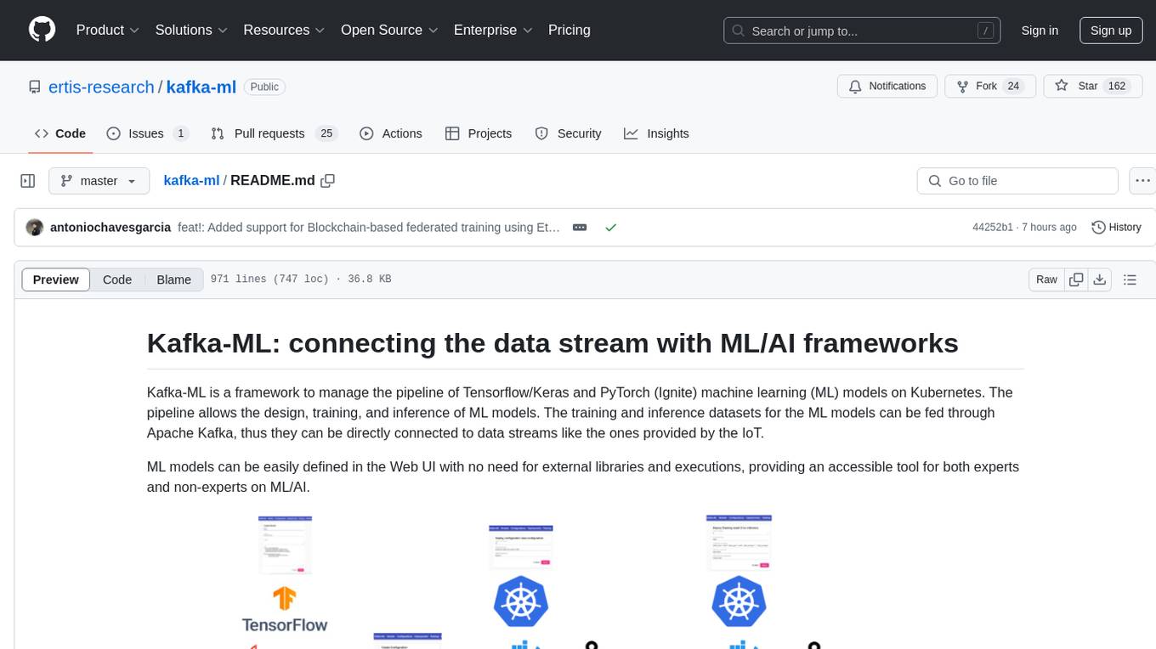Viewport: 1156px width, 649px height.
Task: Expand the commit message ellipsis
Action: [580, 228]
